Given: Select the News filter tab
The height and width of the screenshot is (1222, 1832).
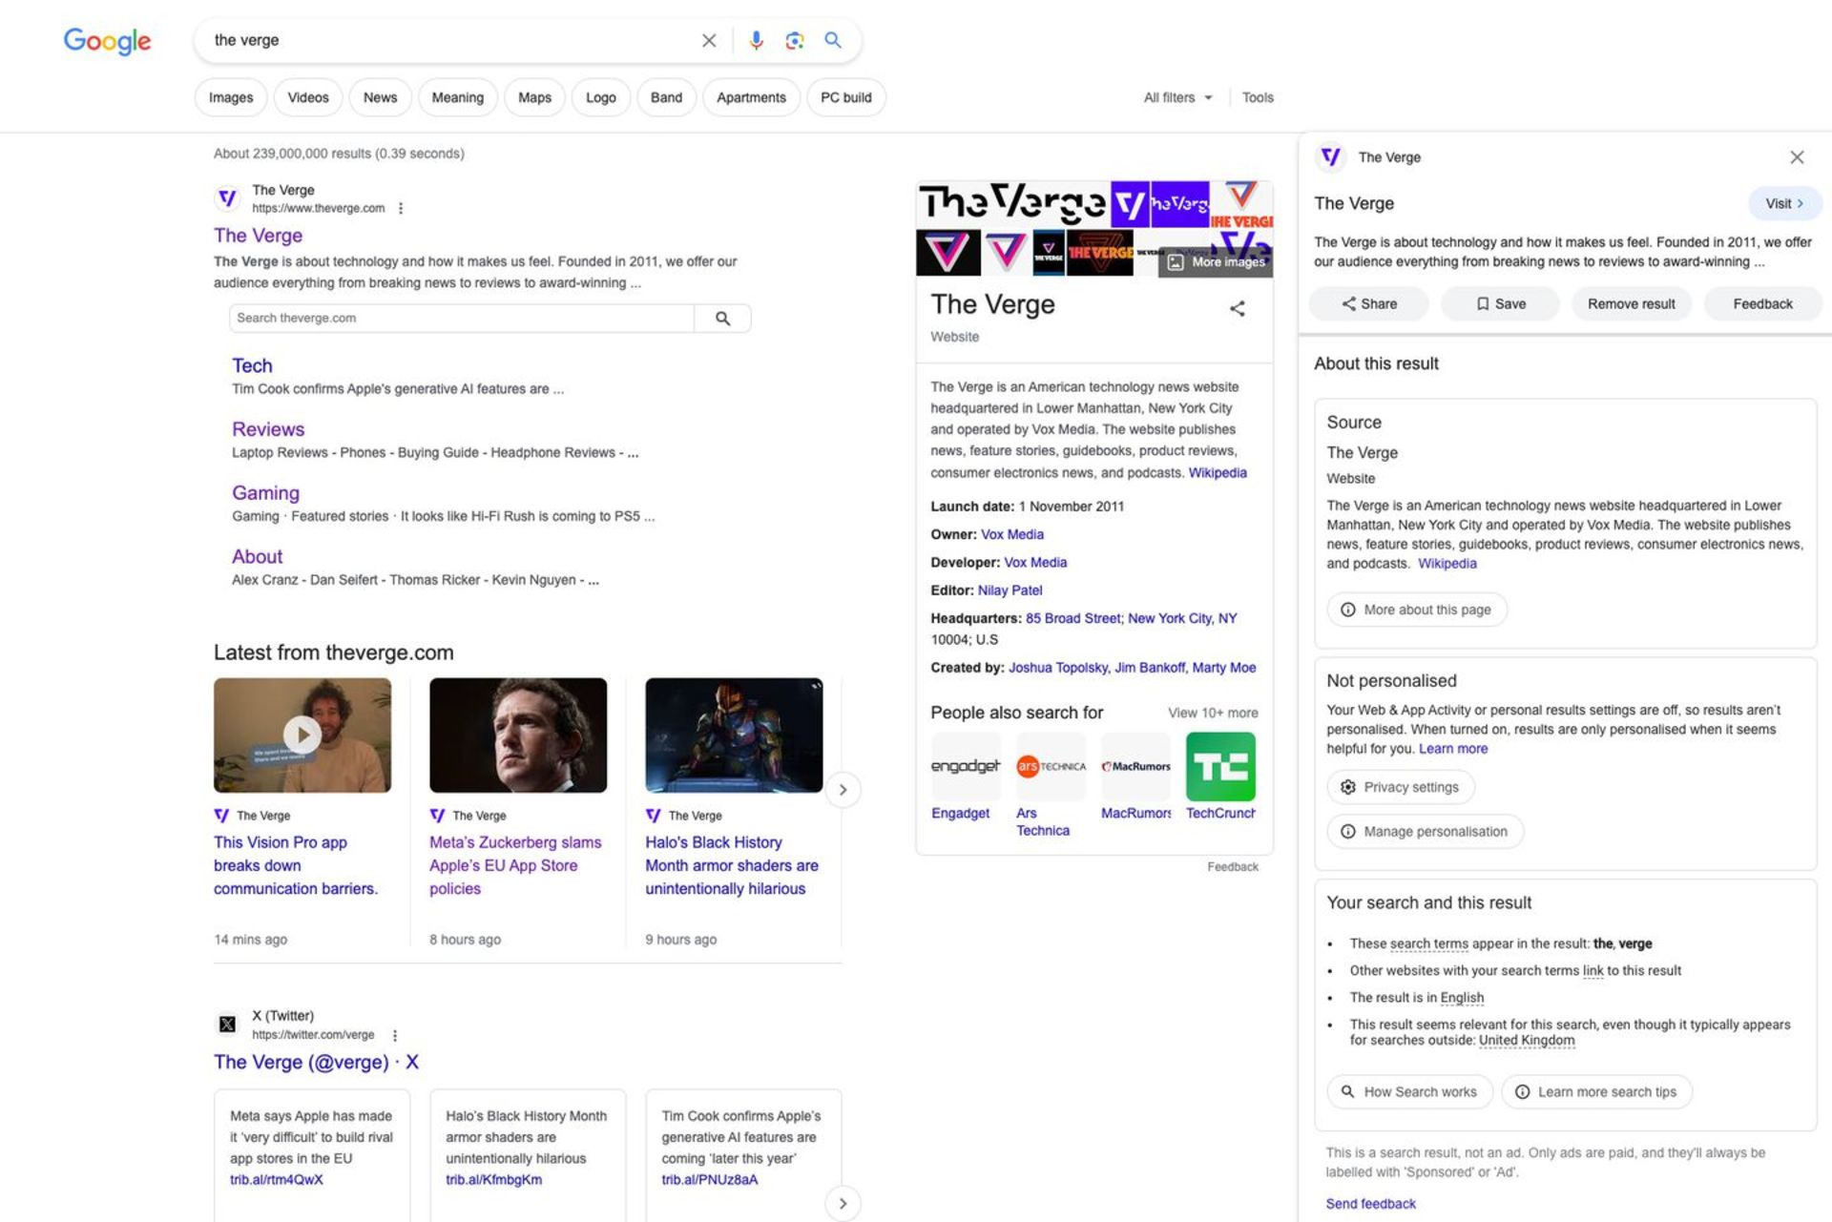Looking at the screenshot, I should pyautogui.click(x=380, y=97).
